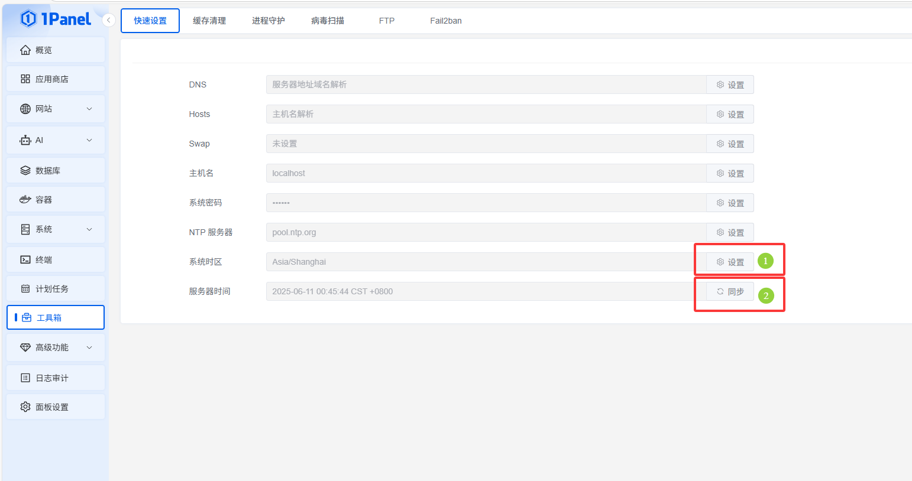Click 设置 button for 系统时区
This screenshot has height=481, width=912.
pos(730,262)
